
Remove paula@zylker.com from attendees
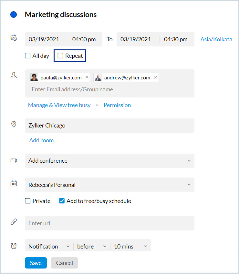point(87,77)
